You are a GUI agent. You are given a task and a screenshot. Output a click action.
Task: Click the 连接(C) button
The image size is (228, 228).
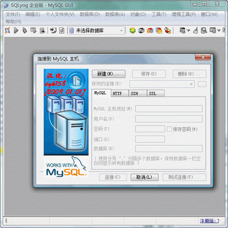pos(113,177)
